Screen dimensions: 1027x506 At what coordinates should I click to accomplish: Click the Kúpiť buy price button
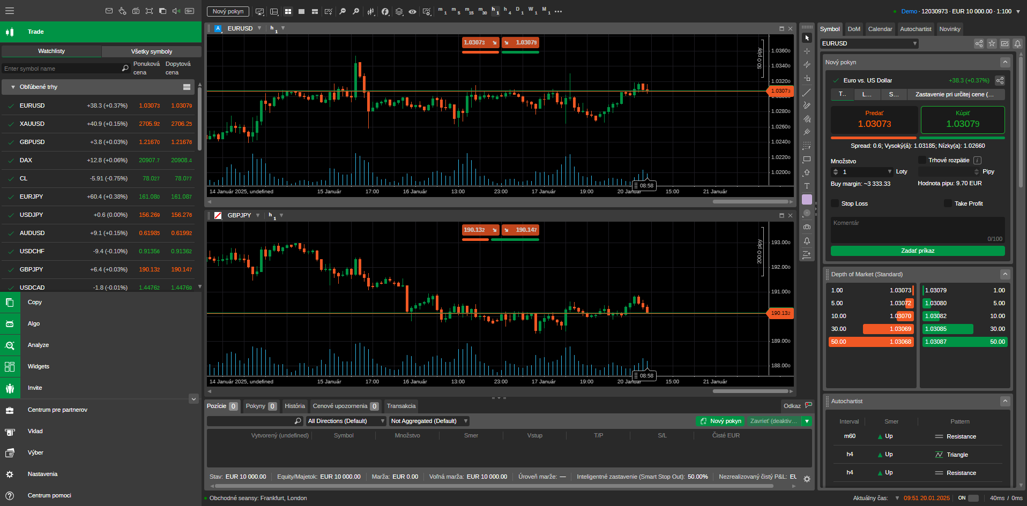click(x=963, y=119)
